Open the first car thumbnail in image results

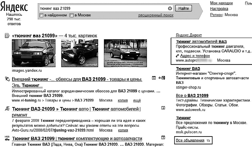point(33,53)
